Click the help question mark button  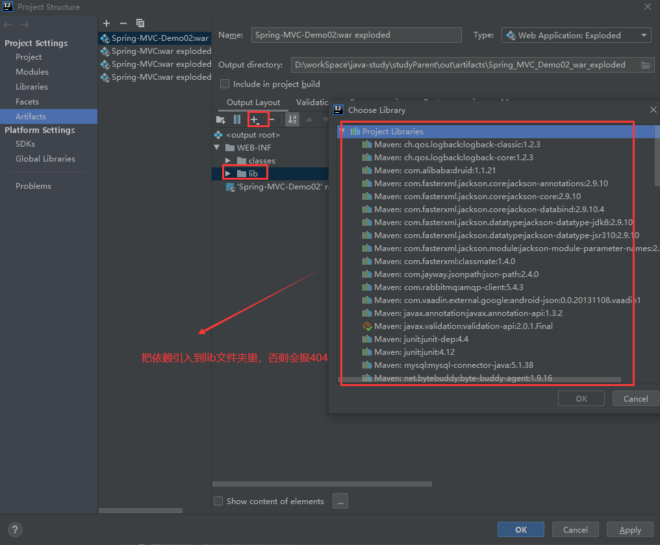15,530
